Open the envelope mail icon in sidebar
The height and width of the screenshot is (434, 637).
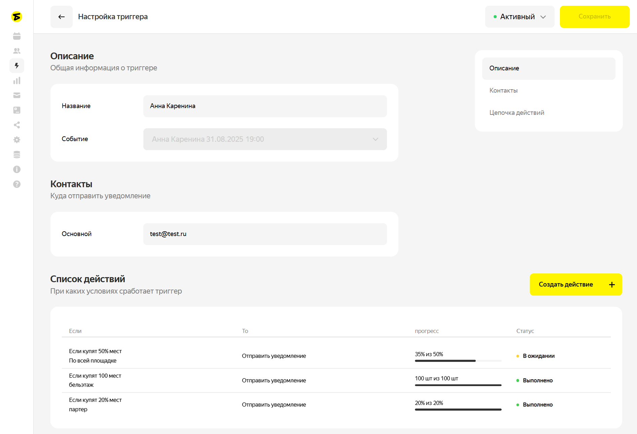(x=17, y=95)
